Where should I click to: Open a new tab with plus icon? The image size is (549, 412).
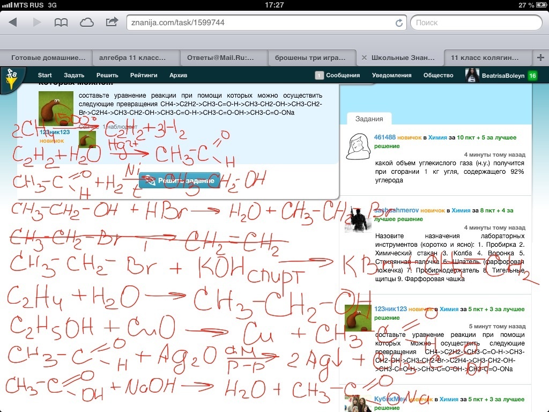(x=539, y=57)
